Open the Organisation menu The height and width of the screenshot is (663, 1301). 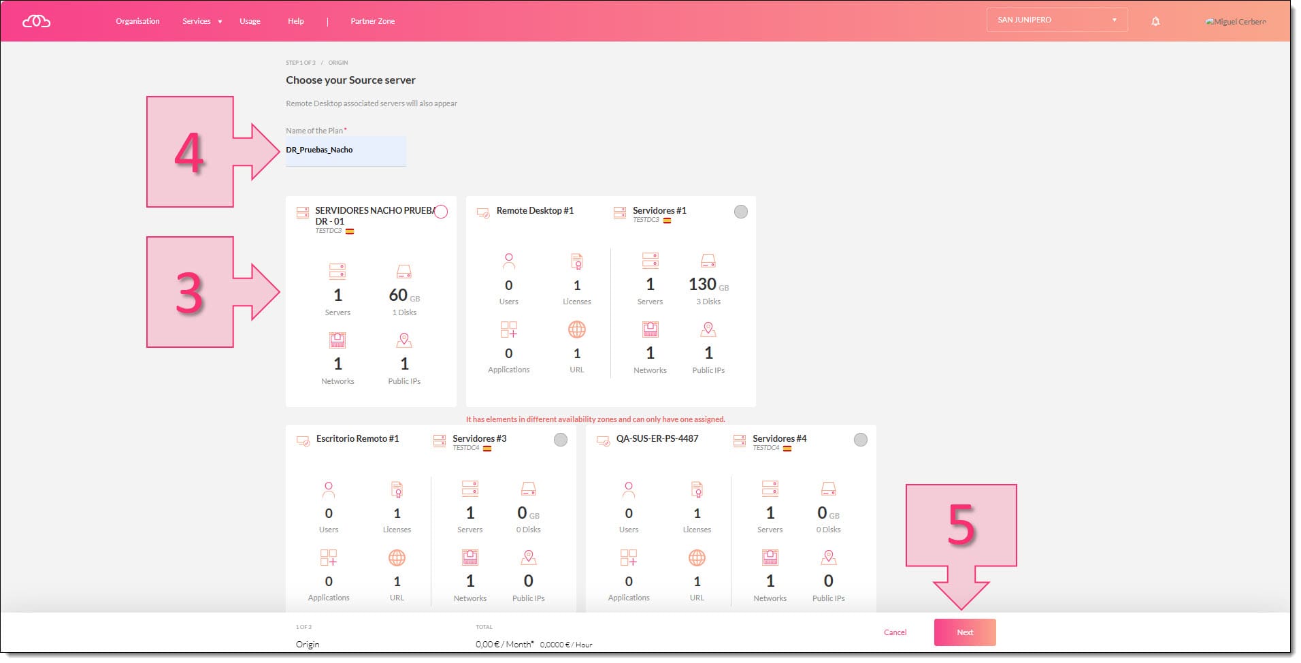pyautogui.click(x=137, y=21)
